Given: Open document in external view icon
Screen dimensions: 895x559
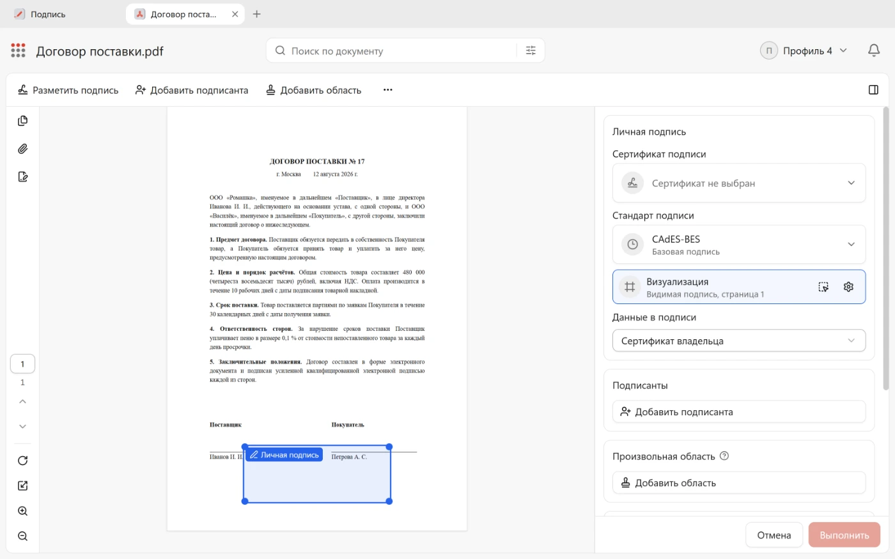Looking at the screenshot, I should coord(22,486).
